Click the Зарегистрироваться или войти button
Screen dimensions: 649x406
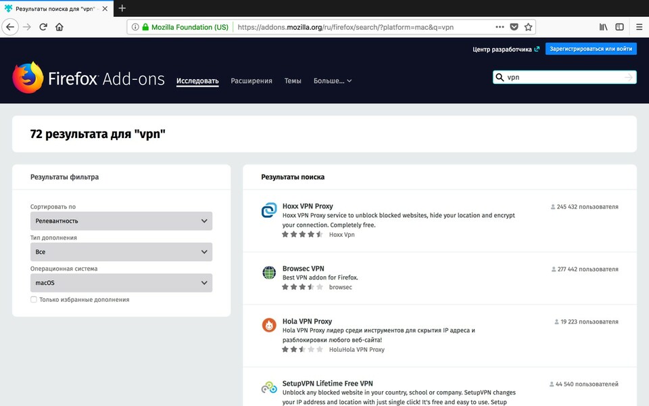591,49
